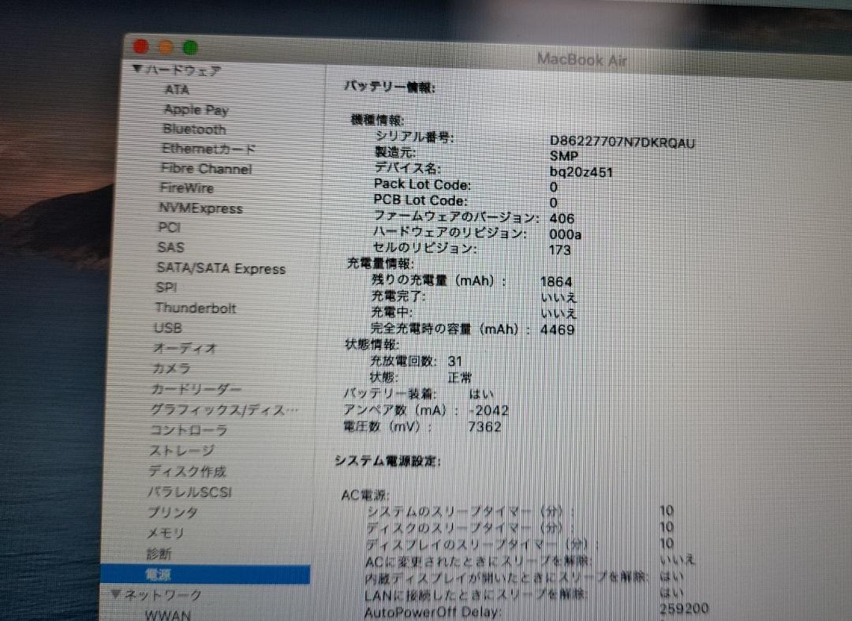The width and height of the screenshot is (852, 621).
Task: Show Bluetooth hardware information
Action: 194,129
